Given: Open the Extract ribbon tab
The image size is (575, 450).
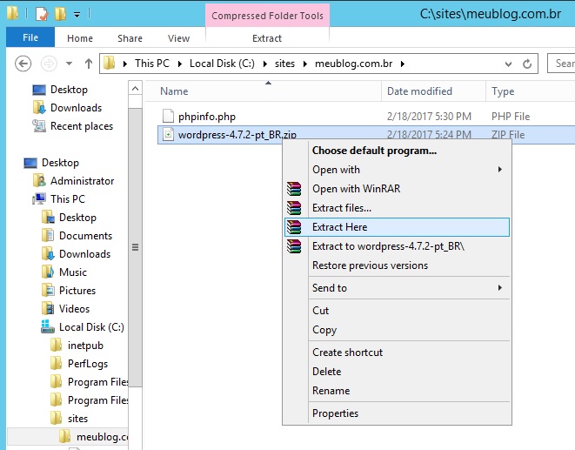Looking at the screenshot, I should pyautogui.click(x=267, y=38).
